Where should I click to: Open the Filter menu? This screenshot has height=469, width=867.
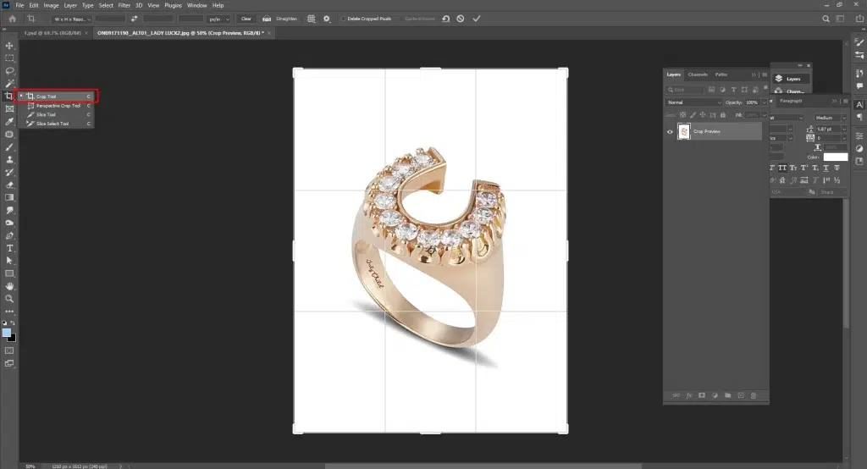coord(124,5)
